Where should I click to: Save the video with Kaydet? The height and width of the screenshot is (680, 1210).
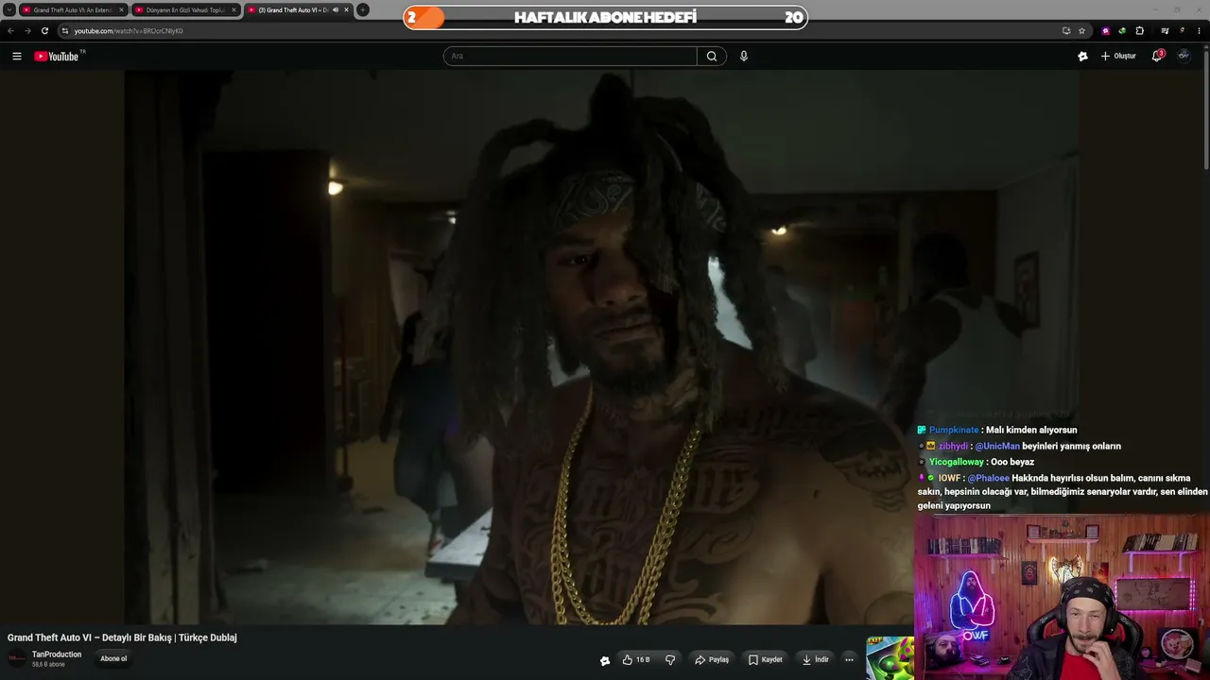(x=766, y=659)
